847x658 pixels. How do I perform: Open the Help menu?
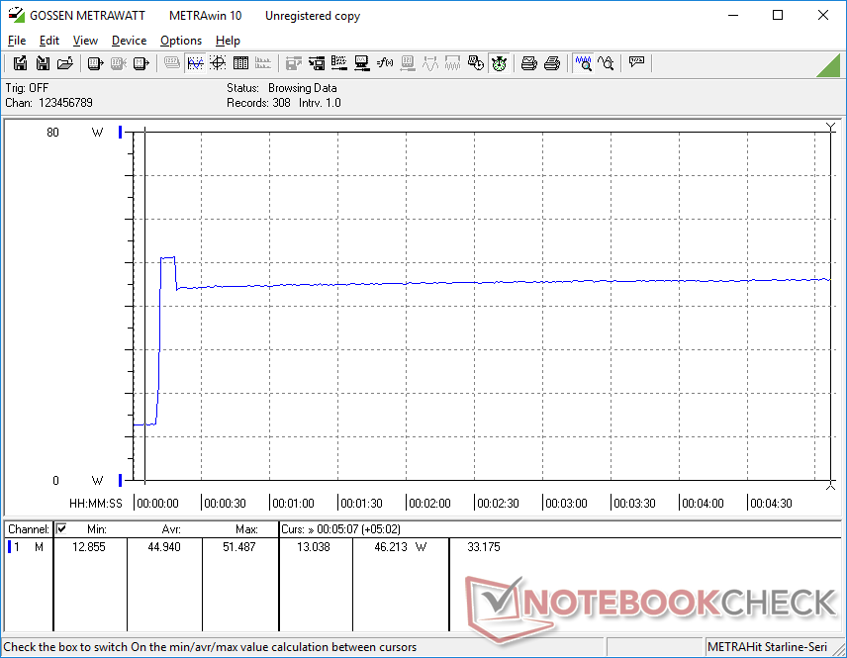click(228, 41)
